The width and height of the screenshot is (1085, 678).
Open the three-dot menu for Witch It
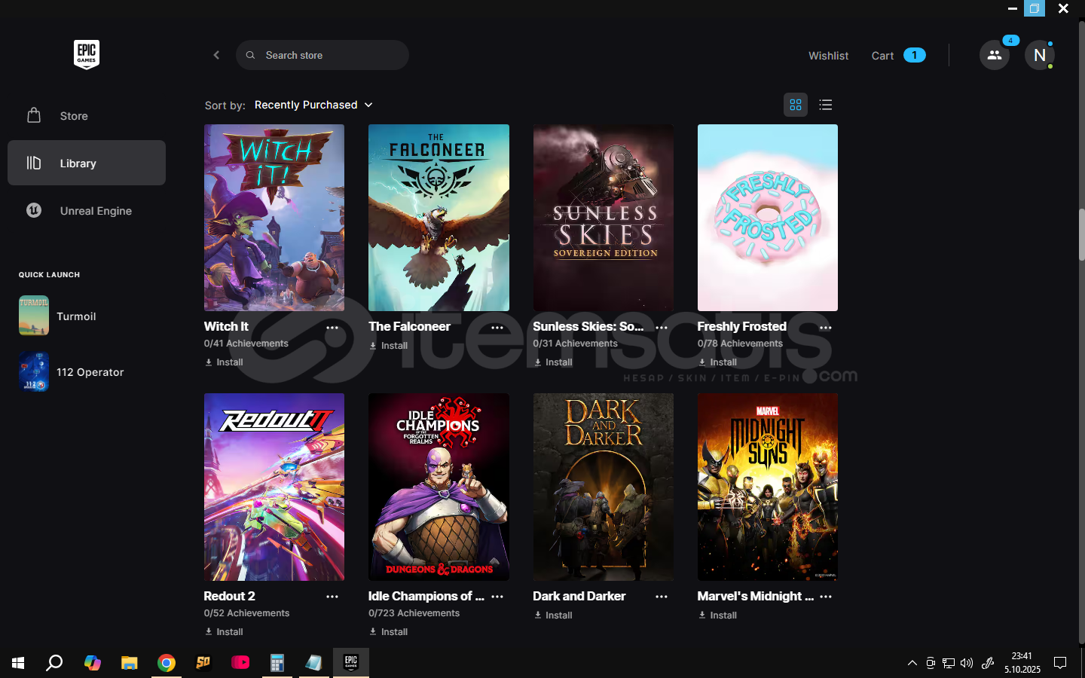coord(332,328)
